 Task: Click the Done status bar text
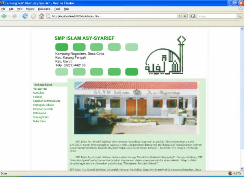pos(4,173)
